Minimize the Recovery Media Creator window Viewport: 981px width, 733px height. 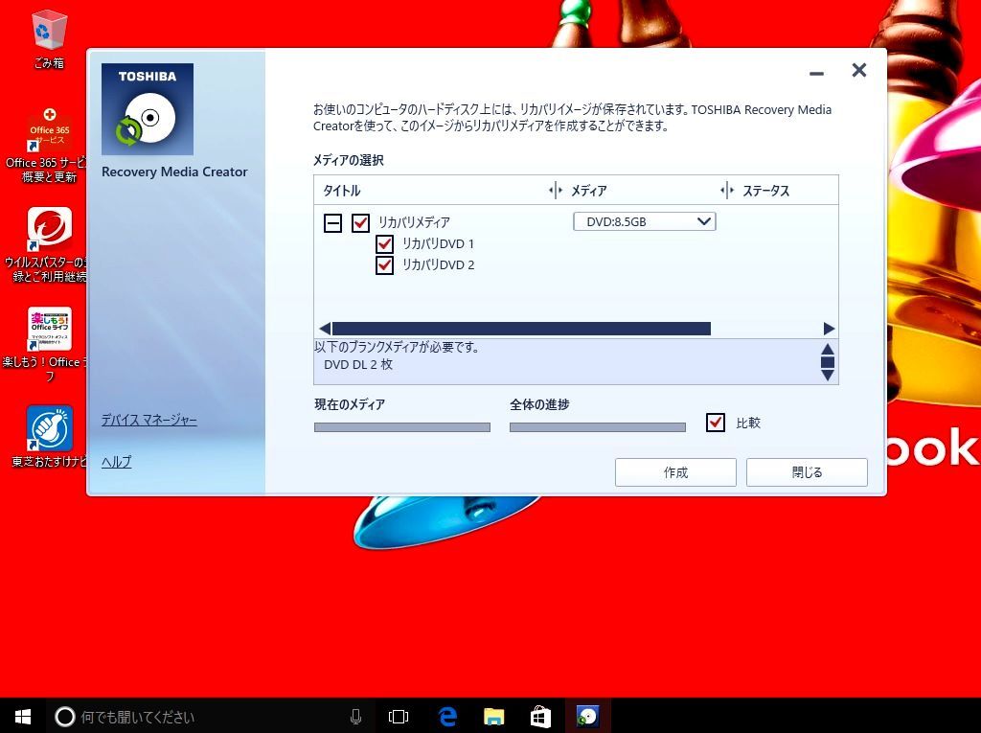[816, 73]
